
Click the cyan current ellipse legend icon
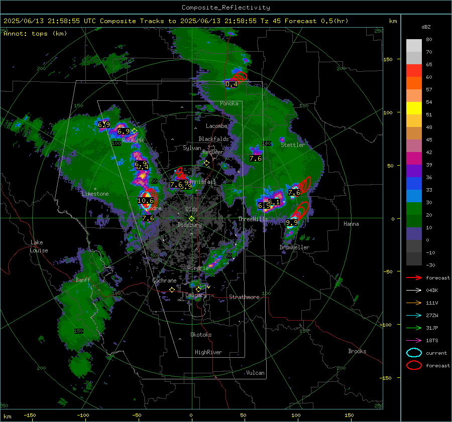click(414, 353)
